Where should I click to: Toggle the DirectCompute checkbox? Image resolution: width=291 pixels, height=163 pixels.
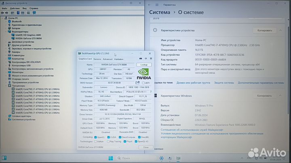[120, 137]
